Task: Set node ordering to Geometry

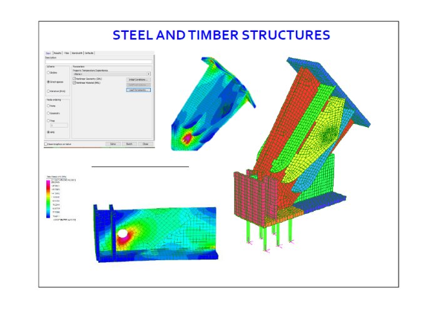Action: click(49, 114)
